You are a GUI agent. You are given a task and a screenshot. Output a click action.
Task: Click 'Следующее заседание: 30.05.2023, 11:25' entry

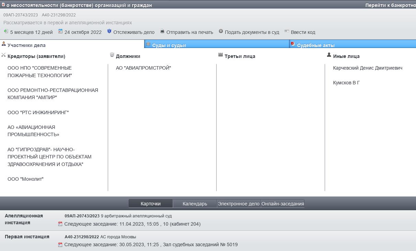151,245
